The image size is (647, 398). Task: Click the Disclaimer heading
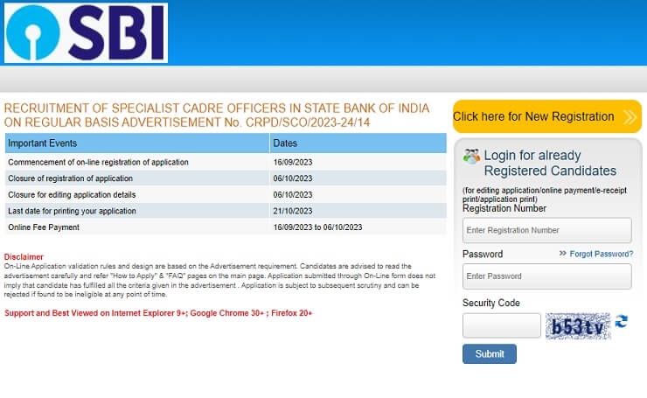pyautogui.click(x=24, y=257)
